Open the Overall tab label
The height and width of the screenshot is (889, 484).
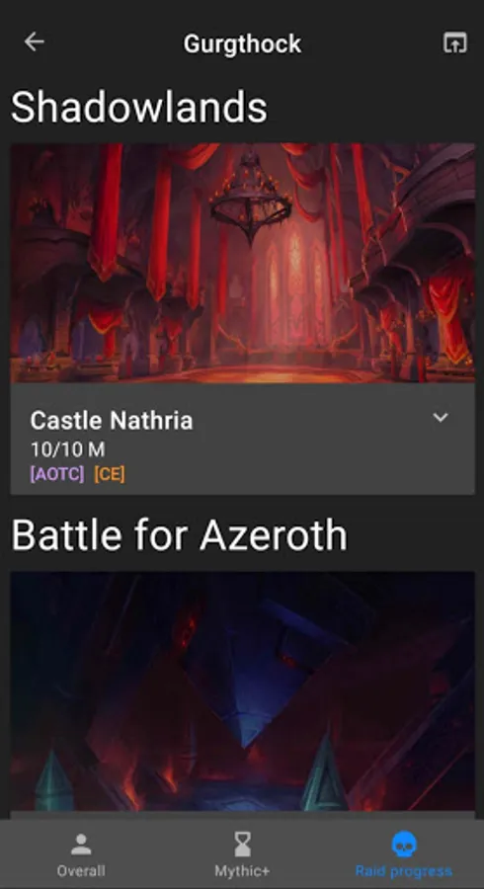pos(81,871)
